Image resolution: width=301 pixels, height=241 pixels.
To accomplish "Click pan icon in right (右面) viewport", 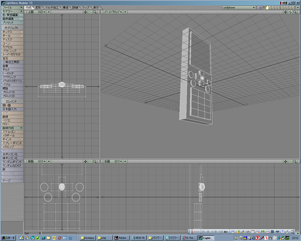I will coord(285,161).
